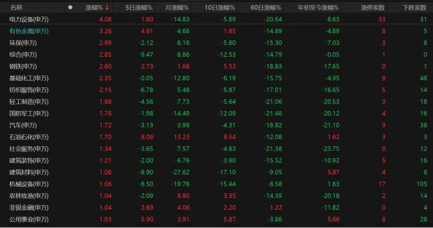This screenshot has height=228, width=433.
Task: Click 汽车 year-to-date value -21.10
Action: coord(330,125)
